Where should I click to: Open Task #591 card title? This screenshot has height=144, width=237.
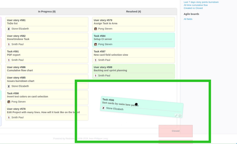[x=13, y=51]
